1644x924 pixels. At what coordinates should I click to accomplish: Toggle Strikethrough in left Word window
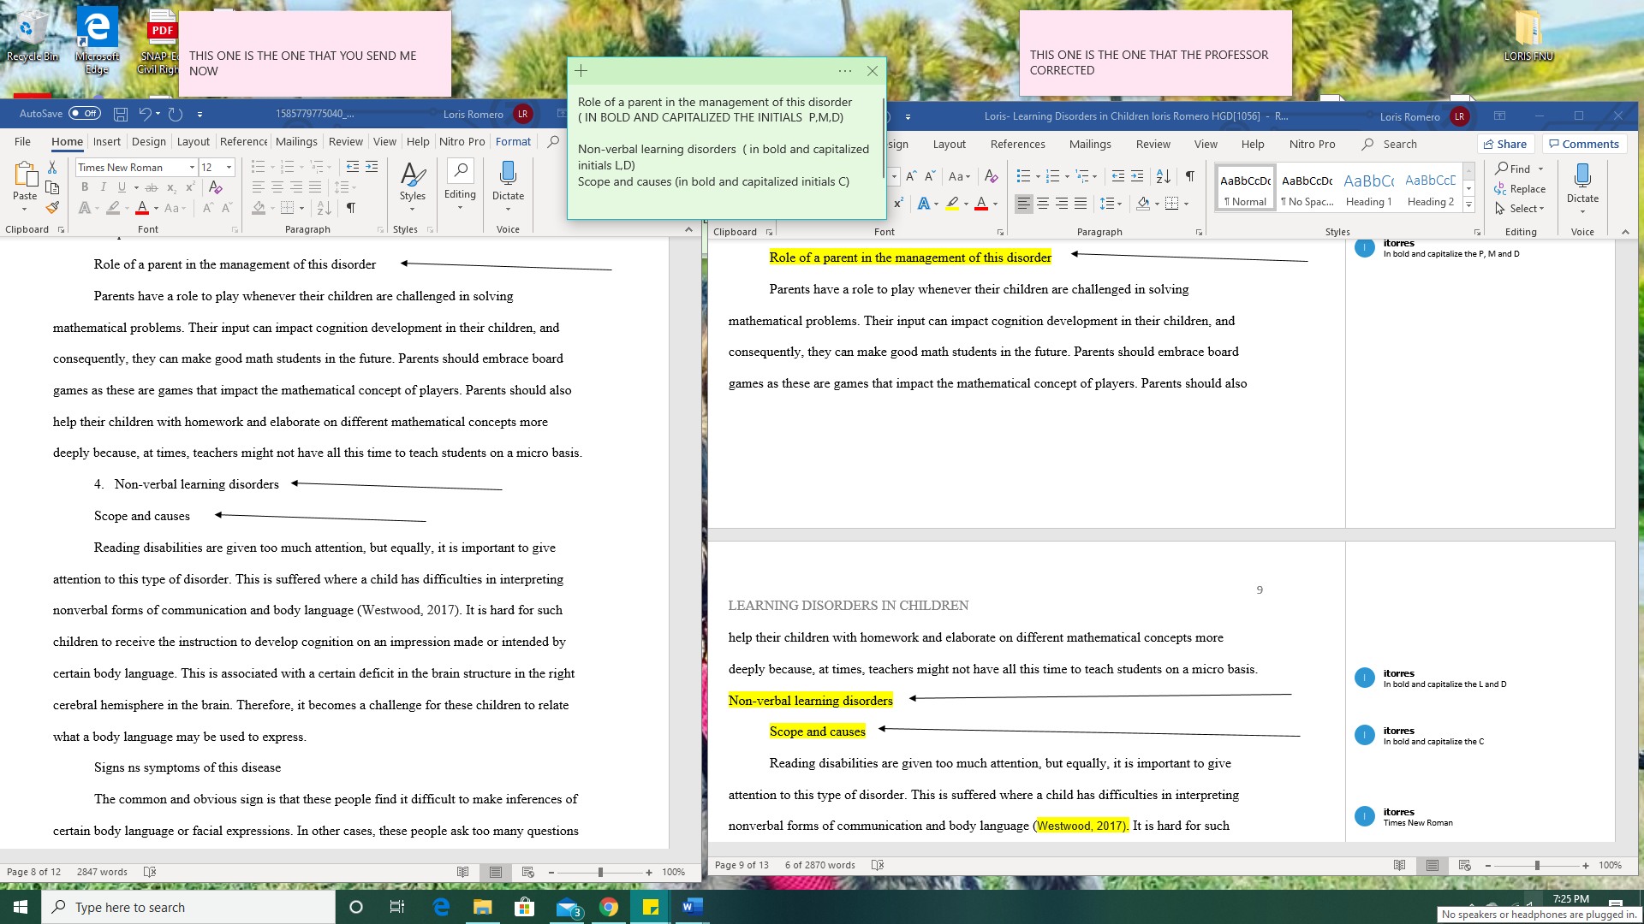(152, 187)
